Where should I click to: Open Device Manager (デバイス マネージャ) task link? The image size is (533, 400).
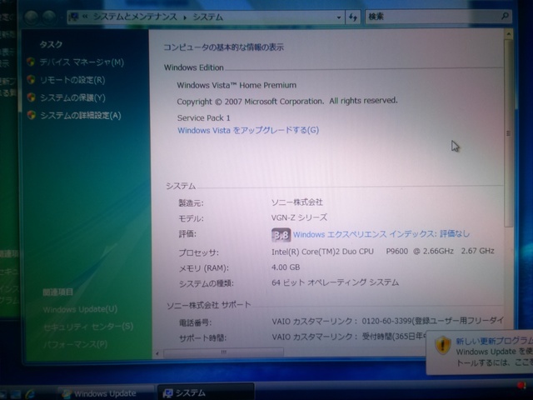(x=82, y=62)
